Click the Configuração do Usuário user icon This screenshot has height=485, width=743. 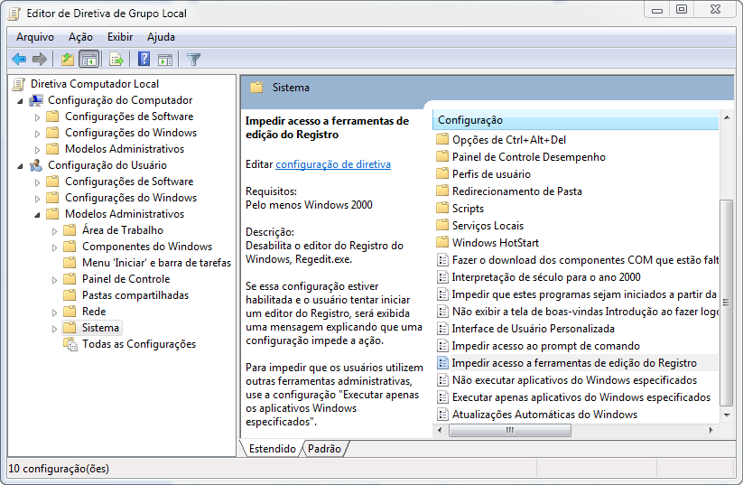[x=36, y=165]
